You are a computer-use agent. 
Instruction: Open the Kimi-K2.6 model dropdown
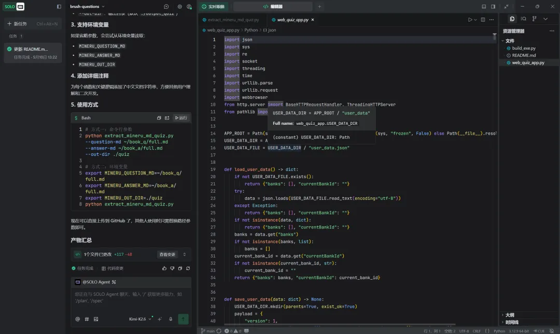click(x=140, y=319)
